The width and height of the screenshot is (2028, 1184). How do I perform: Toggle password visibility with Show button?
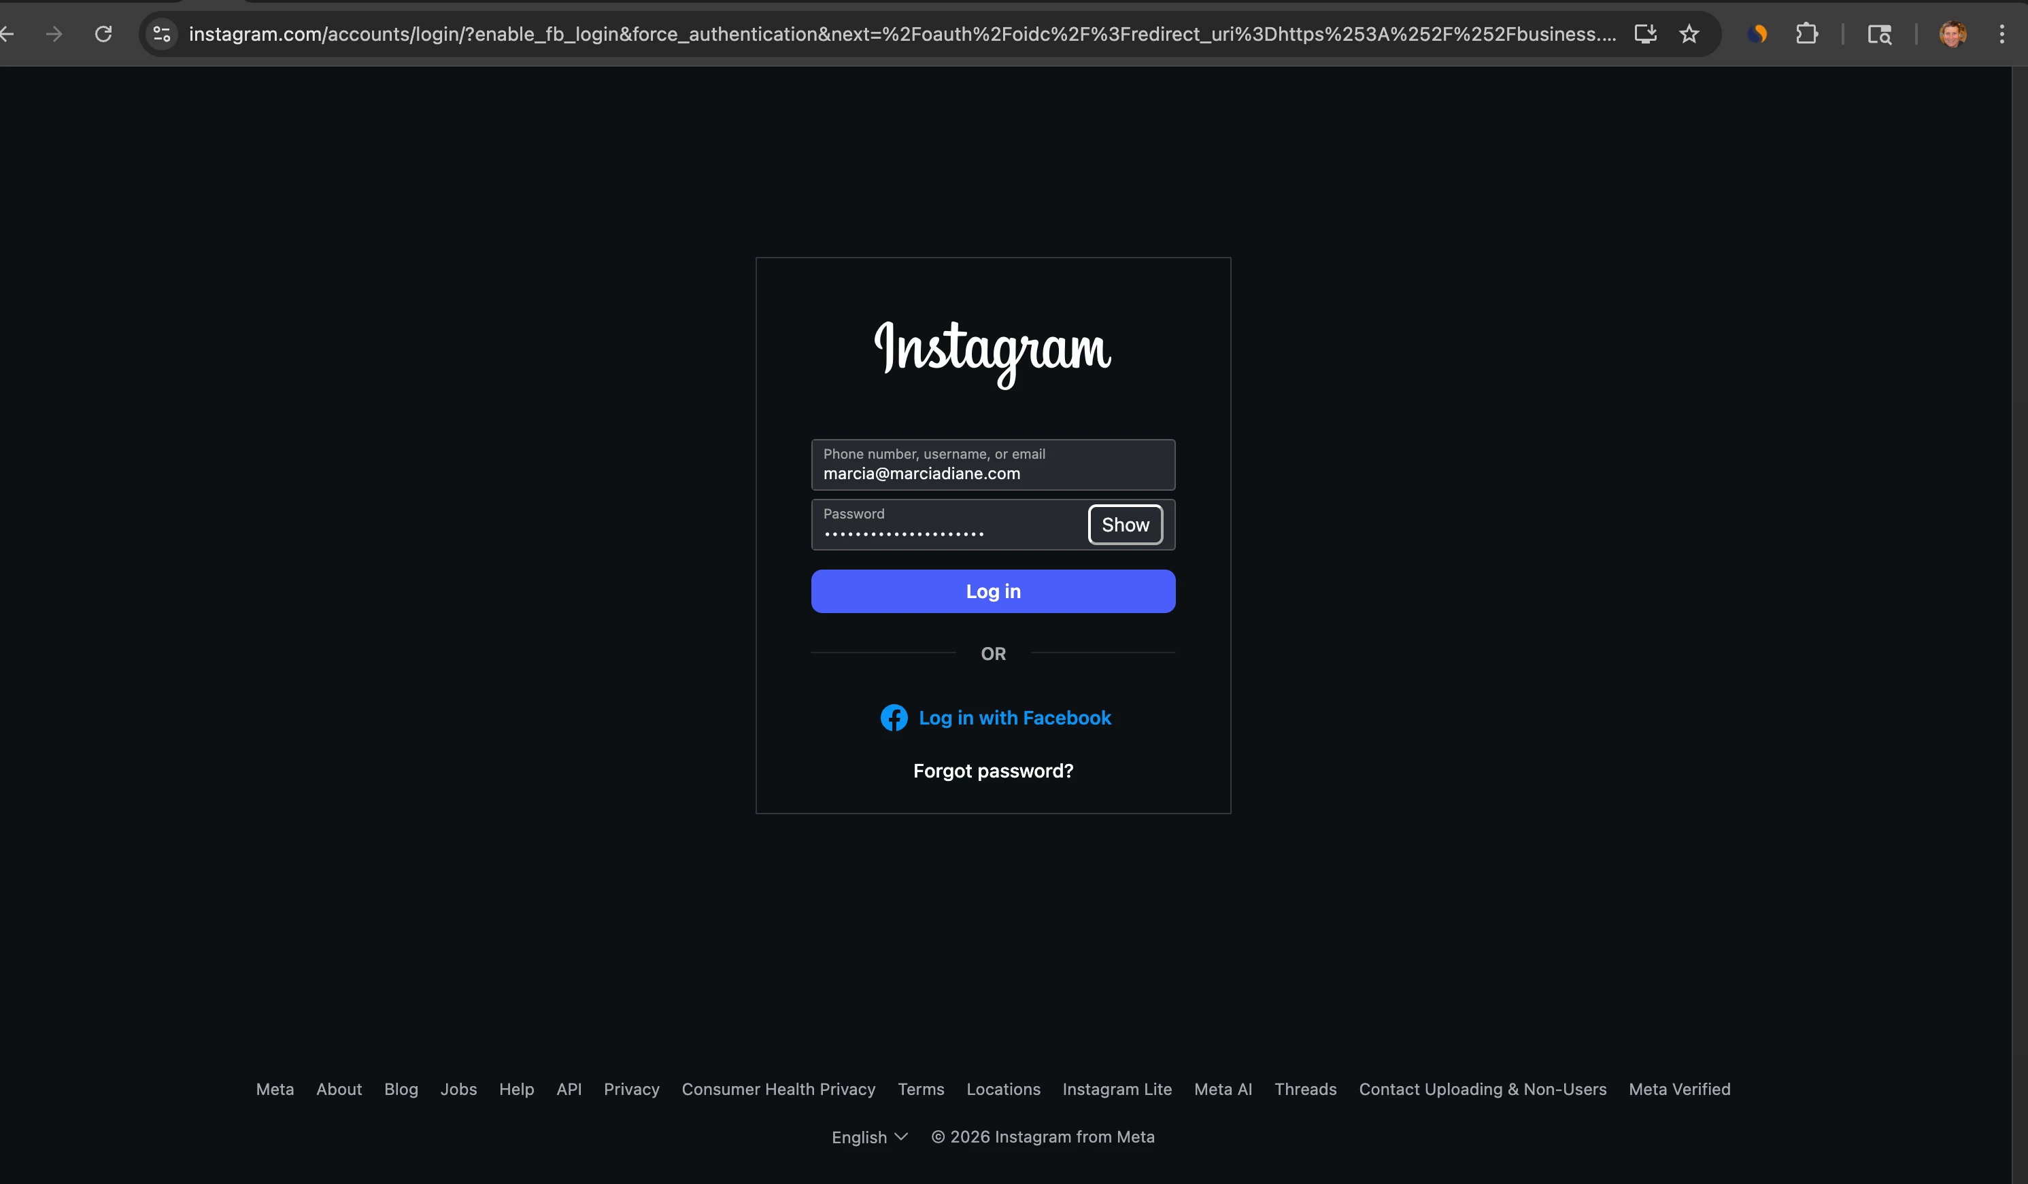(x=1124, y=525)
